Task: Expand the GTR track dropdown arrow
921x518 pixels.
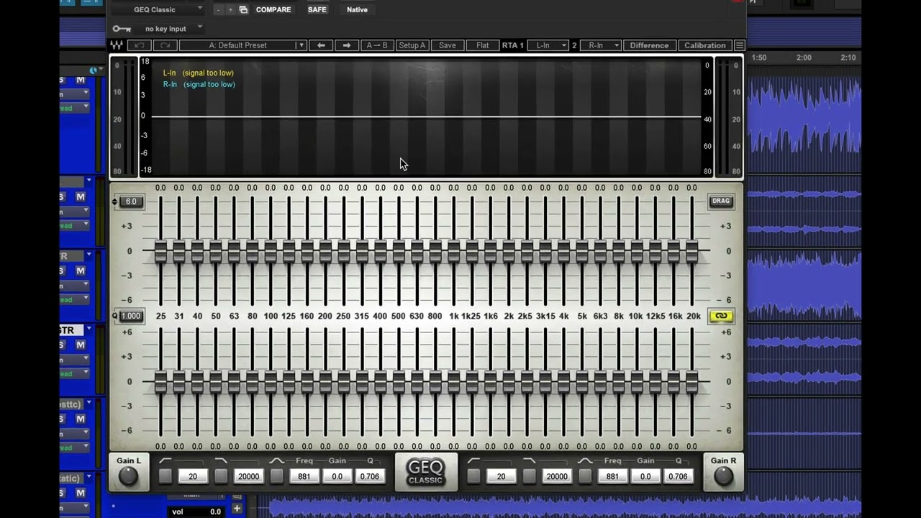Action: tap(89, 330)
